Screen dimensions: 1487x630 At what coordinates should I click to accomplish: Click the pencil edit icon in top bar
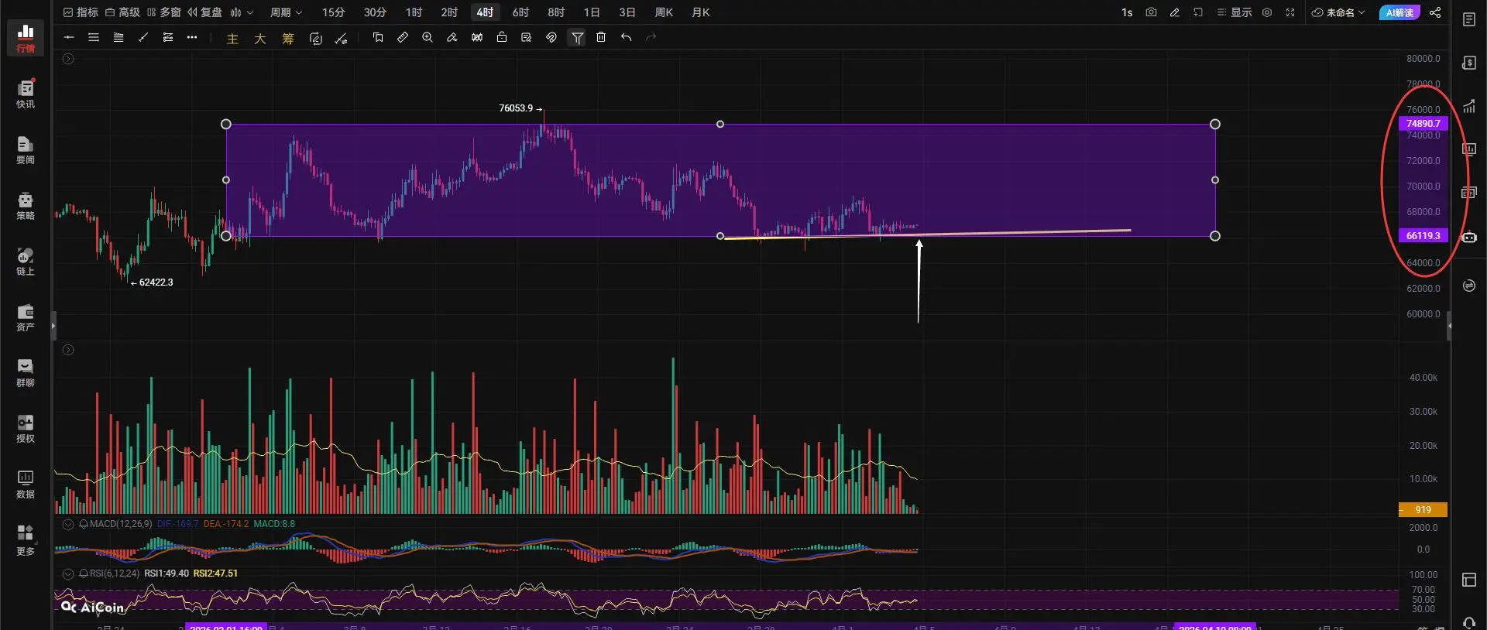(1175, 12)
